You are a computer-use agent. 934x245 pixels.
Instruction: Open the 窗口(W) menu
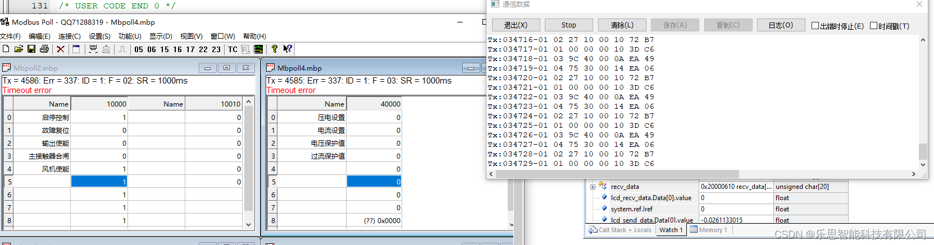pyautogui.click(x=223, y=36)
